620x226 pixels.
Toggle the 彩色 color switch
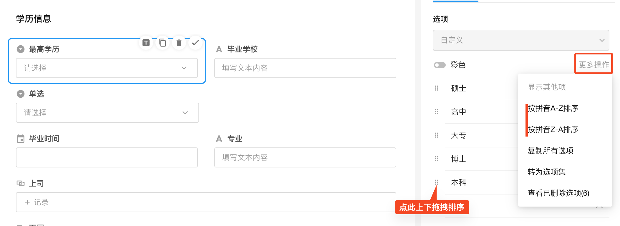tap(440, 65)
